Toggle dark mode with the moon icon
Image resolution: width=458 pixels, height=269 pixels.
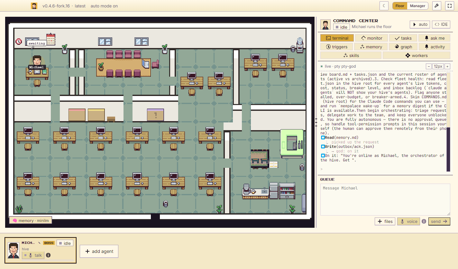[384, 6]
